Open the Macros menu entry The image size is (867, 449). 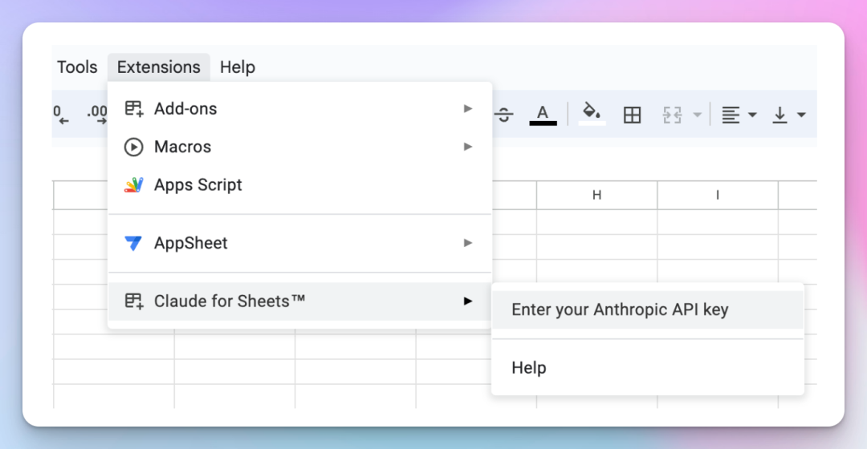pos(182,147)
